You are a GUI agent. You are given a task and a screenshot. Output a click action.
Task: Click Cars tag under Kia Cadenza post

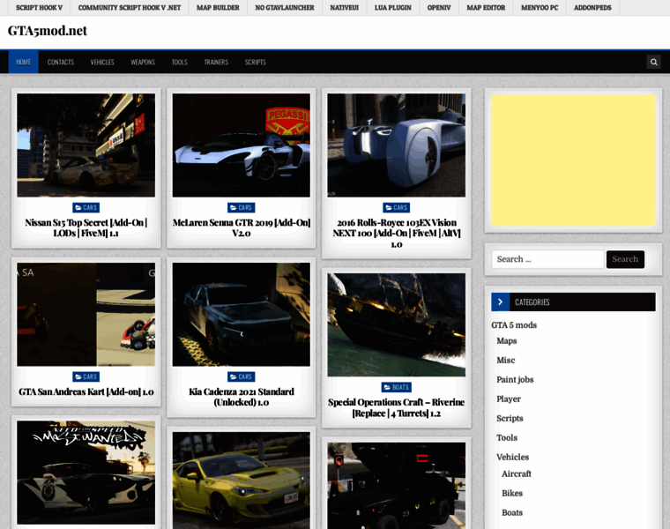241,376
